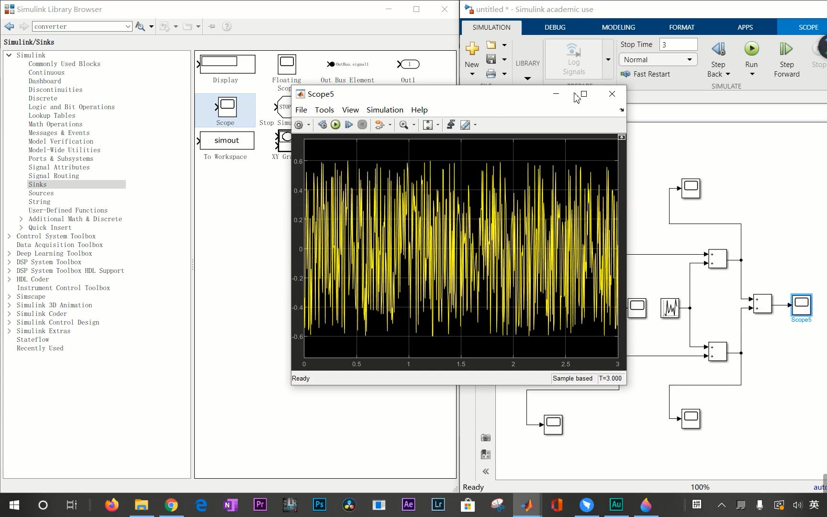The image size is (827, 517).
Task: Switch to DEBUG tab in Simulink
Action: tap(555, 27)
